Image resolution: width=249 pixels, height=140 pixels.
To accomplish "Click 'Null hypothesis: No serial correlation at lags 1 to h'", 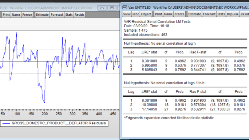I will 164,83.
